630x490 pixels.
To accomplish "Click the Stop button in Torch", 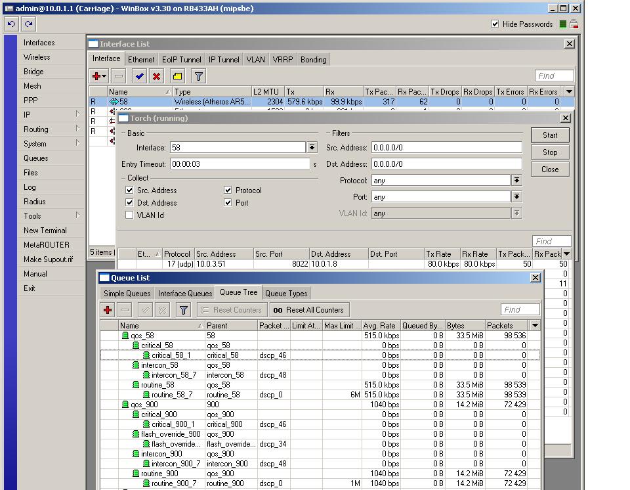I will pos(549,152).
